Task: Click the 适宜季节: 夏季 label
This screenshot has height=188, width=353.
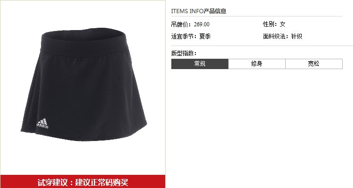Action: pyautogui.click(x=191, y=36)
